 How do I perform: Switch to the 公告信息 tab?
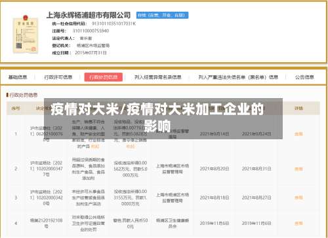pyautogui.click(x=304, y=77)
